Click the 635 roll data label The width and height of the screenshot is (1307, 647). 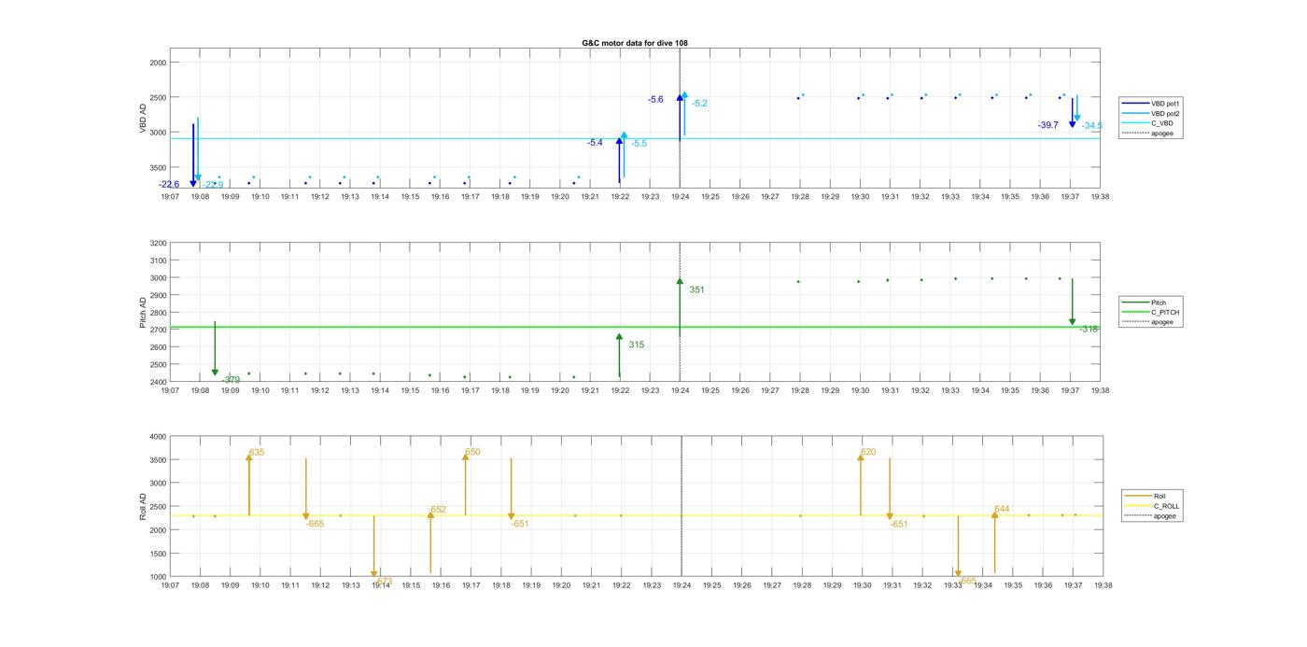tap(257, 453)
